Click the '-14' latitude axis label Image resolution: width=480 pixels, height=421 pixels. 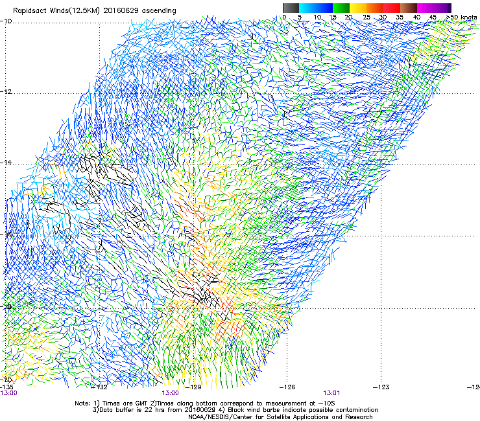[6, 163]
